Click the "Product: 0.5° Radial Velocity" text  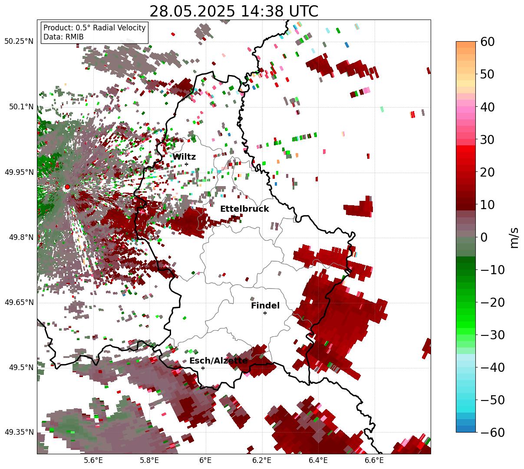tap(95, 28)
